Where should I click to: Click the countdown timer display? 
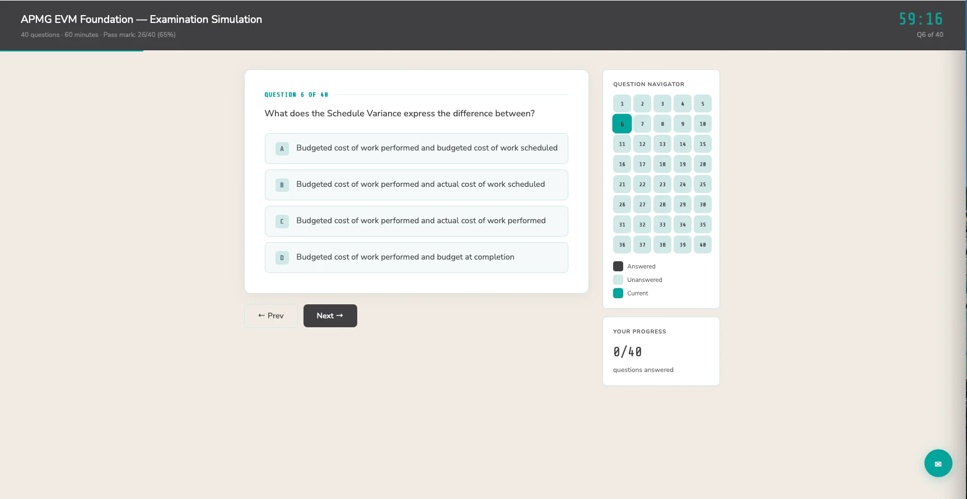point(921,19)
